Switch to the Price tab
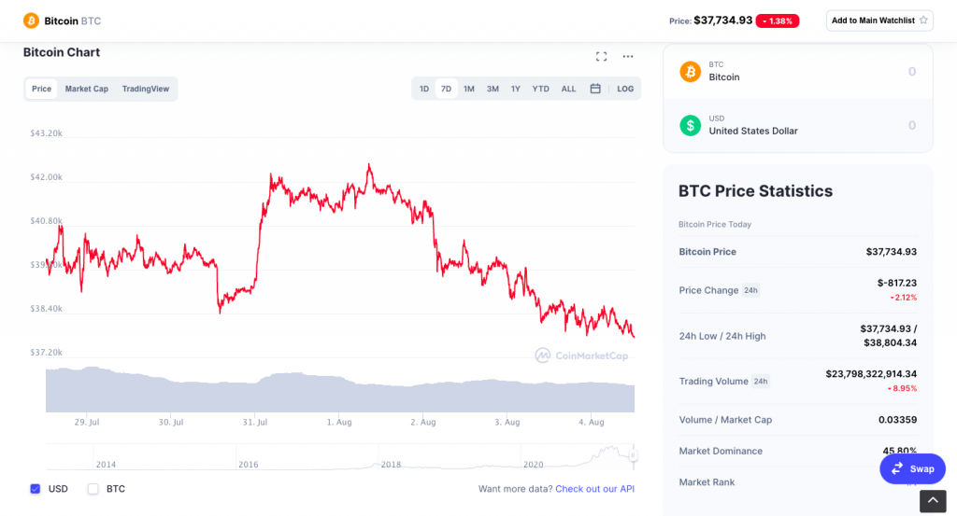The width and height of the screenshot is (957, 516). click(x=41, y=89)
